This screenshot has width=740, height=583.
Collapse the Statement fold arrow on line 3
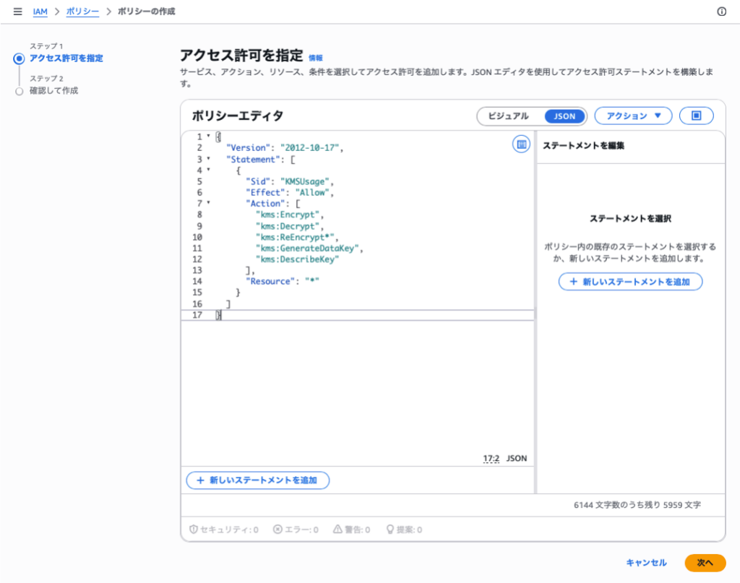(208, 158)
